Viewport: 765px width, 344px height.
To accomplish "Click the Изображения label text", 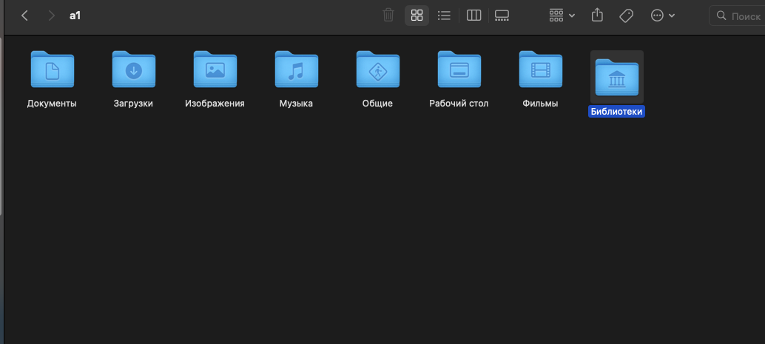I will tap(215, 104).
